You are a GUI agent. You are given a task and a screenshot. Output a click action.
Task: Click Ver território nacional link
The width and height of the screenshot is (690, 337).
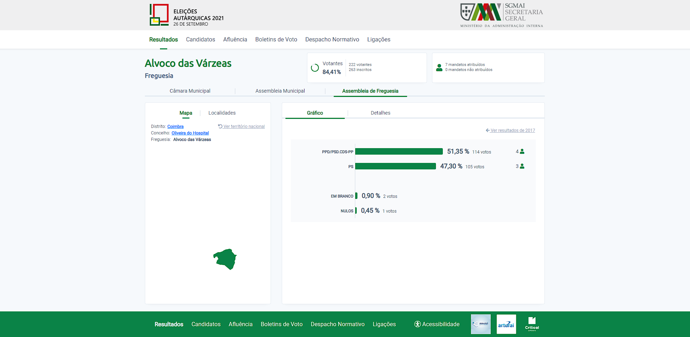click(x=244, y=127)
